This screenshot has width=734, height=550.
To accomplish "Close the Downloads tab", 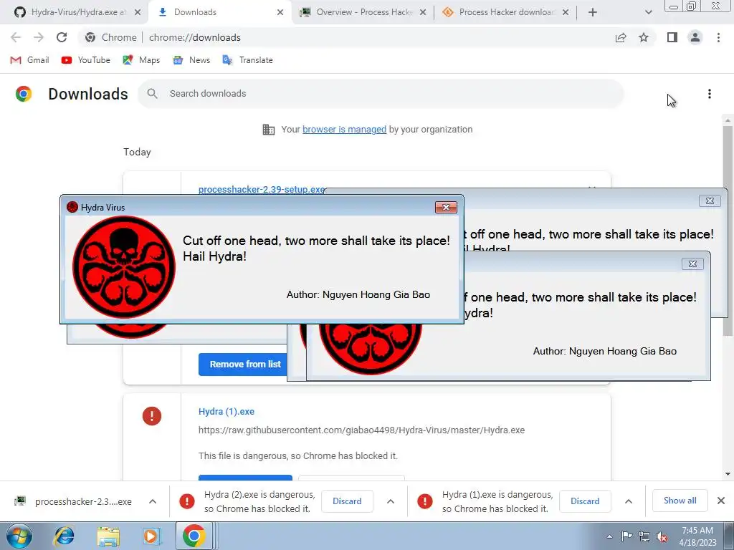I will pos(280,12).
